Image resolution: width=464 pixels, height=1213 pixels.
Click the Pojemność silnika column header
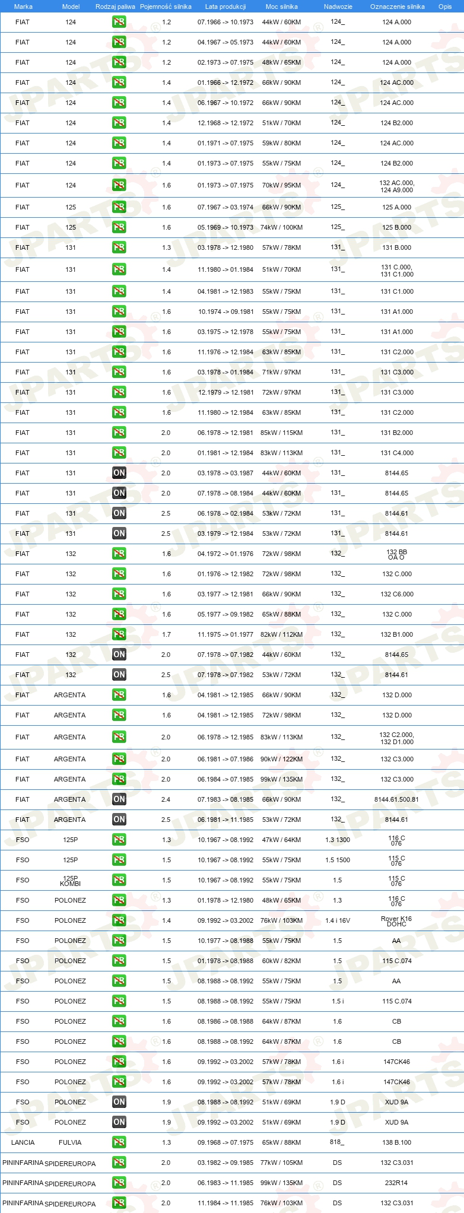tap(166, 7)
